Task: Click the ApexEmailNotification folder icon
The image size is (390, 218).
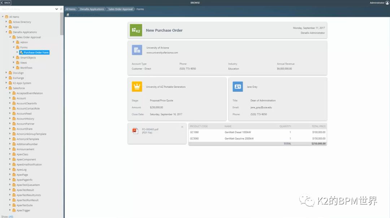Action: [x=14, y=164]
